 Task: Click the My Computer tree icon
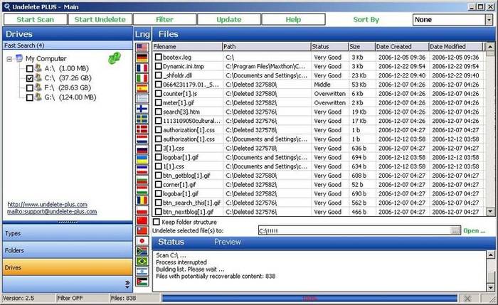pos(19,58)
